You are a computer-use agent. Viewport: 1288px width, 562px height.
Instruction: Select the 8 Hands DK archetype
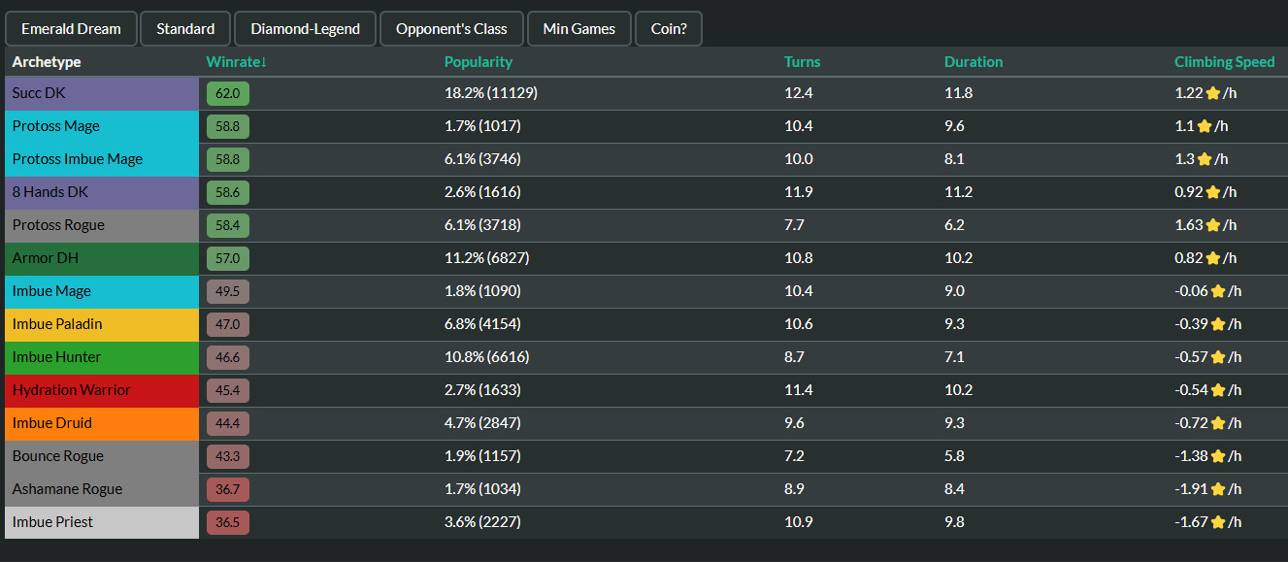click(102, 192)
